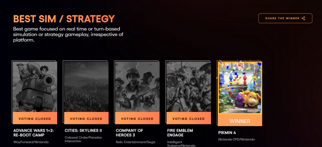Select the Fire Emblem Engage artwork
Viewport: 322px width, 147px height.
point(189,87)
